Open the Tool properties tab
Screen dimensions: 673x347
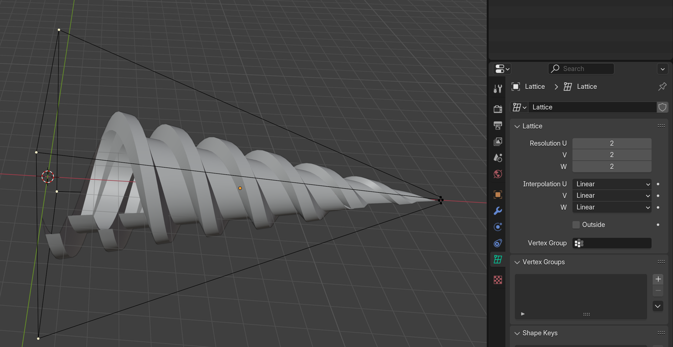click(498, 89)
